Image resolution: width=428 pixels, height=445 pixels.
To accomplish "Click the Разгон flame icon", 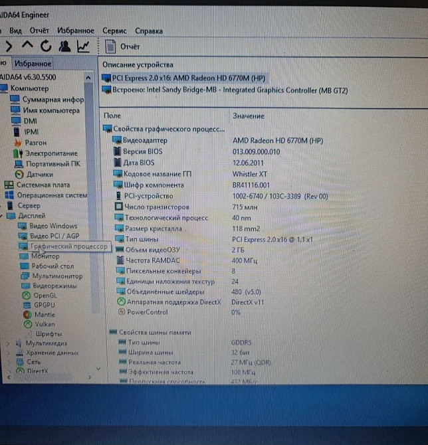I will point(18,143).
